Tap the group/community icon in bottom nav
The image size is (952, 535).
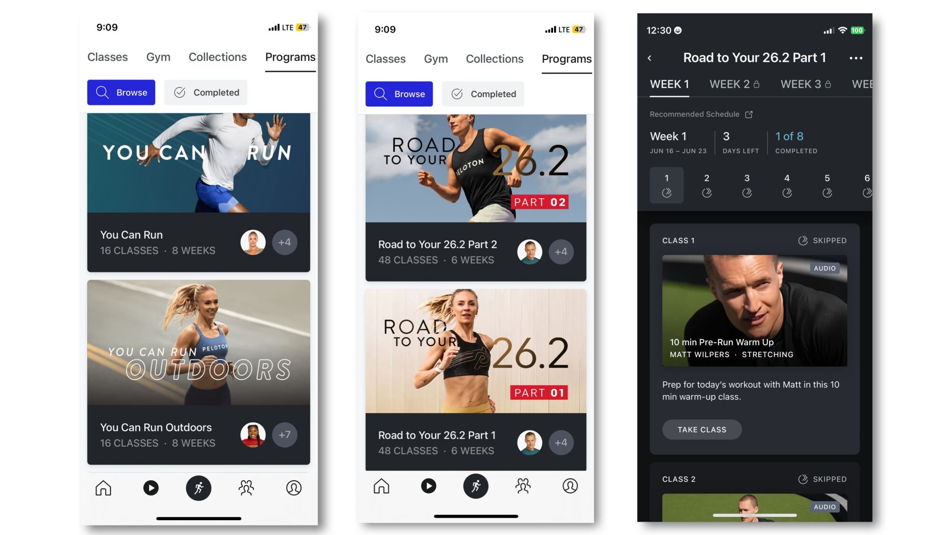pyautogui.click(x=246, y=487)
